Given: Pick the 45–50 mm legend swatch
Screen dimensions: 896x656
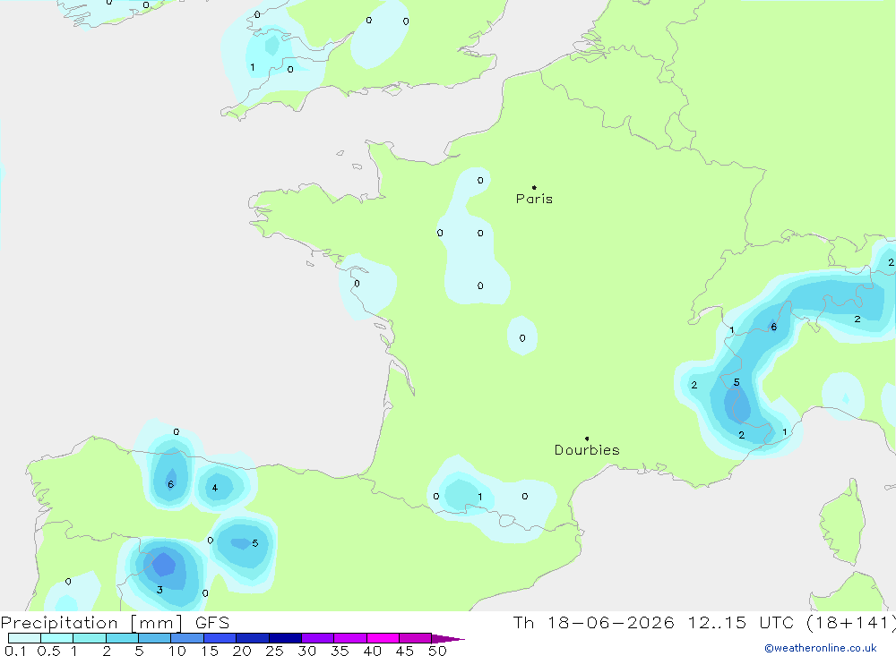Looking at the screenshot, I should (415, 638).
